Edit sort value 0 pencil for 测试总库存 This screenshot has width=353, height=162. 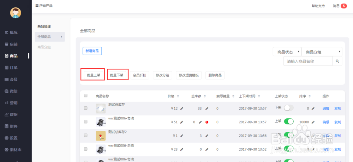(313, 108)
